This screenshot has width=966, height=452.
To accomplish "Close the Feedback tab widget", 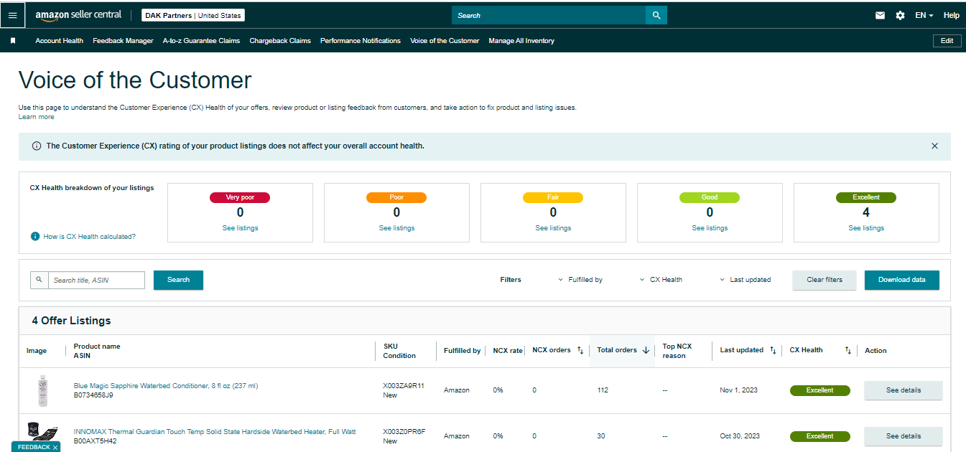I will (55, 447).
